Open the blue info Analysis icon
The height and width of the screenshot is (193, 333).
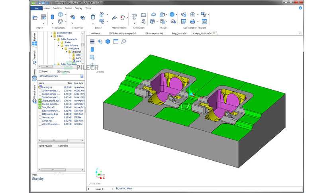pyautogui.click(x=172, y=14)
